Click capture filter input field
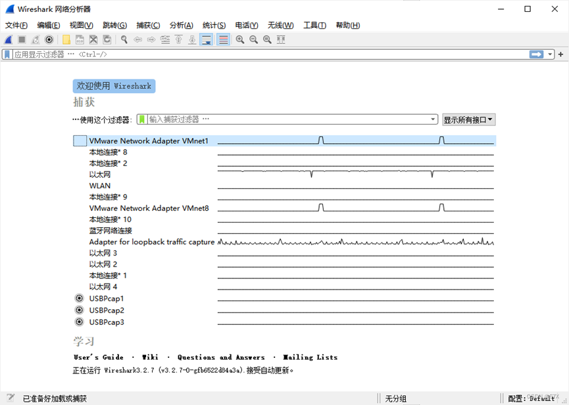569x405 pixels. click(x=287, y=119)
